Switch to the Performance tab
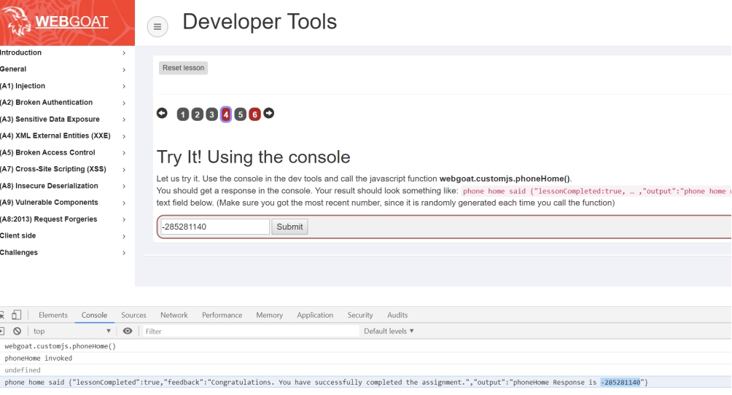The height and width of the screenshot is (395, 732). point(222,315)
